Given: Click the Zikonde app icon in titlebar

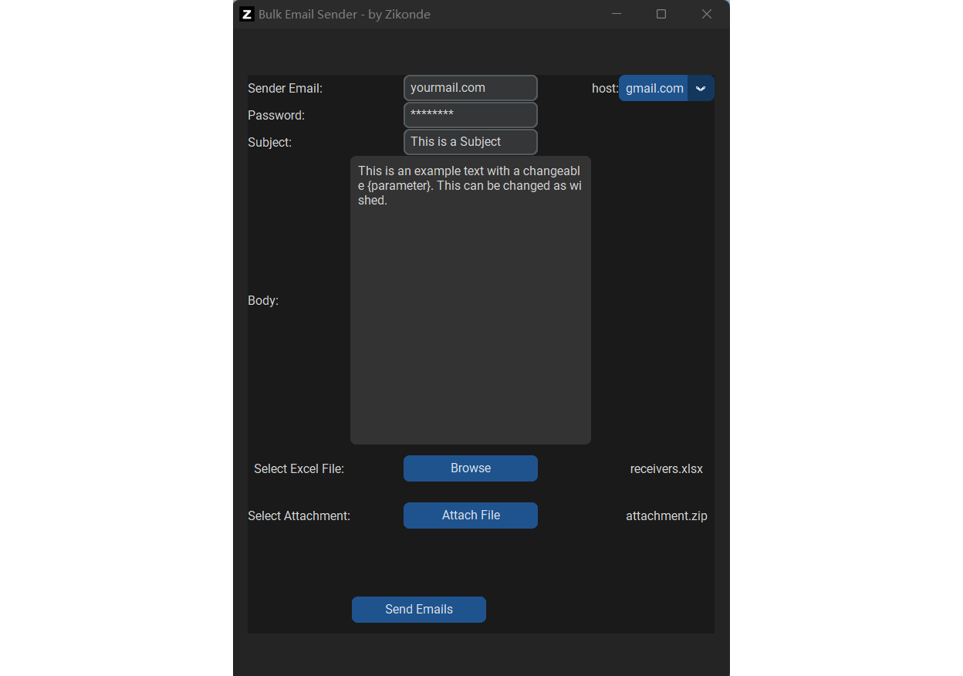Looking at the screenshot, I should point(246,13).
